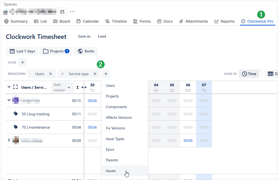Collapse the first user's row
The image size is (278, 180).
(x=9, y=100)
